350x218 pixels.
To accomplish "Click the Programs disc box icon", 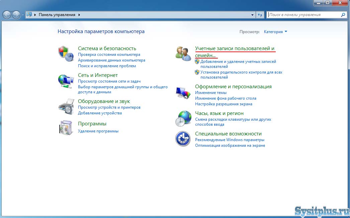I will click(x=66, y=128).
